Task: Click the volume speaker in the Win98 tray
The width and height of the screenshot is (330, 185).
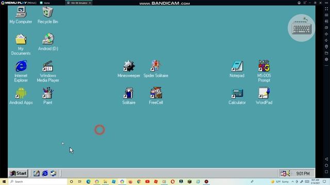Action: 289,173
